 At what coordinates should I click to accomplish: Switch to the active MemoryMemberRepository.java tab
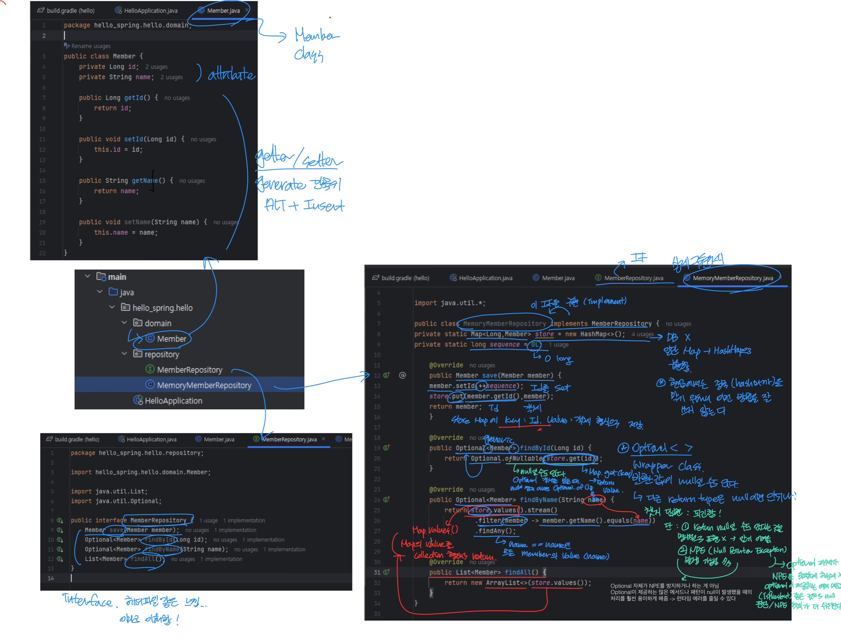click(x=732, y=278)
